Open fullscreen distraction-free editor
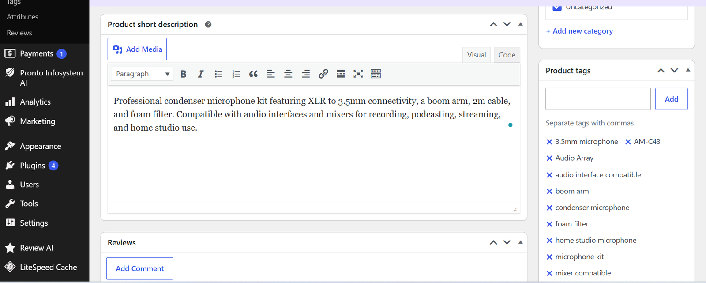This screenshot has height=283, width=706. point(358,74)
